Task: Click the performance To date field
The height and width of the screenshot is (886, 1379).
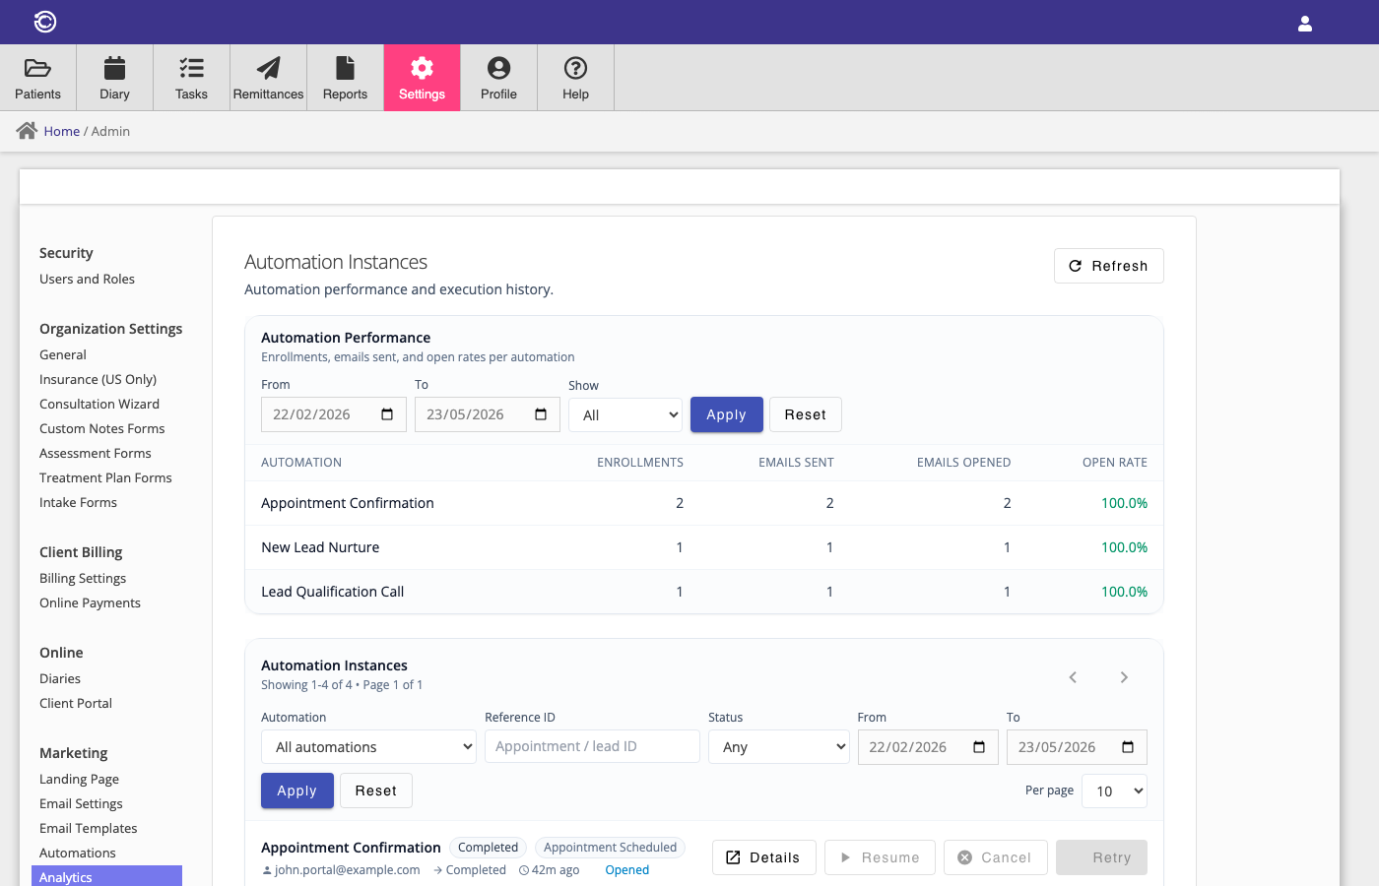Action: (488, 414)
